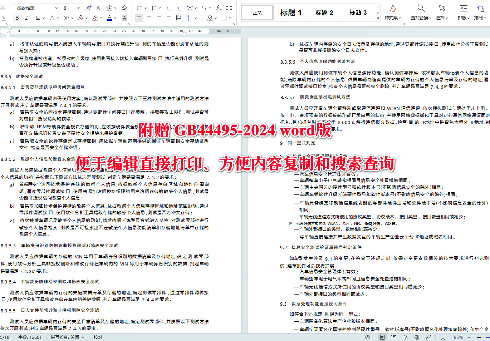Apply superscript X² formatting

(x=67, y=18)
